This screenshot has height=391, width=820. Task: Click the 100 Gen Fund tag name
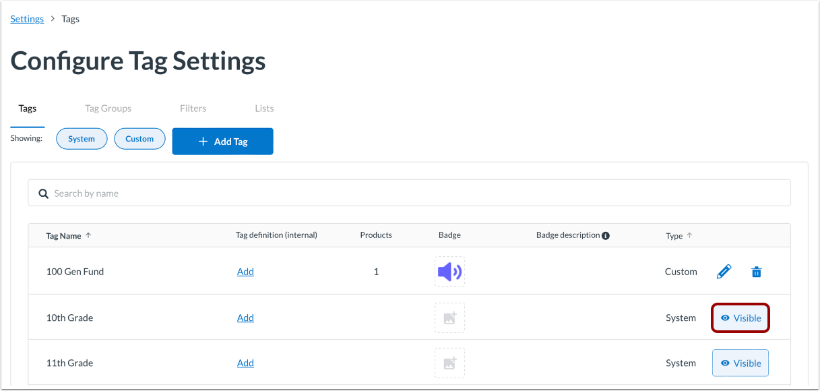[x=75, y=272]
